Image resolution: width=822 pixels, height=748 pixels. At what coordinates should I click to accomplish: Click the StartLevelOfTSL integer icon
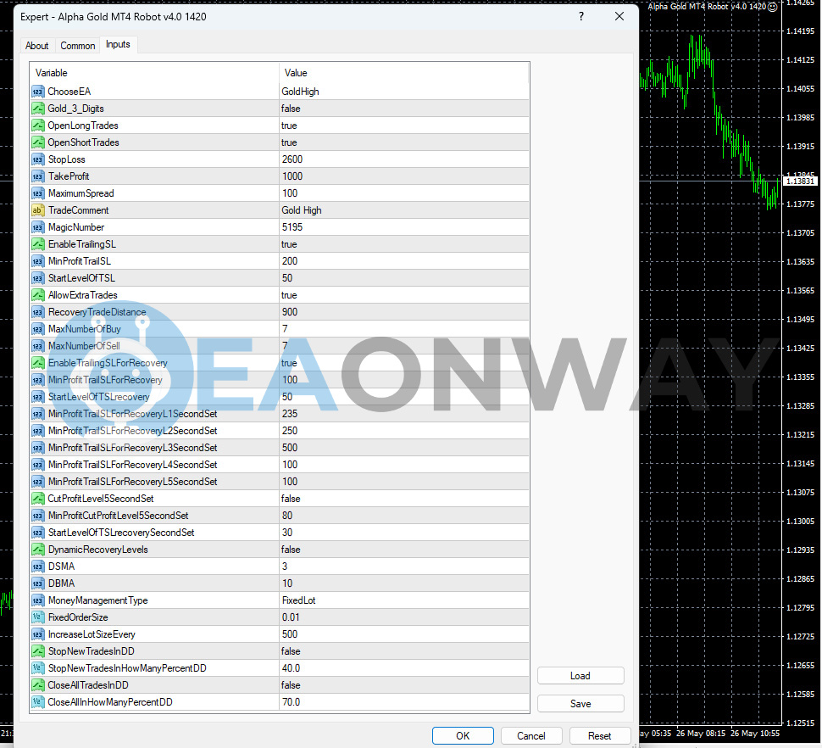click(38, 278)
